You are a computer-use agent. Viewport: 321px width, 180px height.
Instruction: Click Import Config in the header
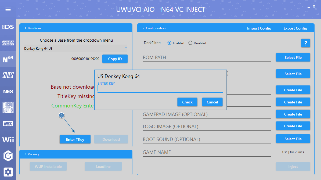[x=259, y=28]
